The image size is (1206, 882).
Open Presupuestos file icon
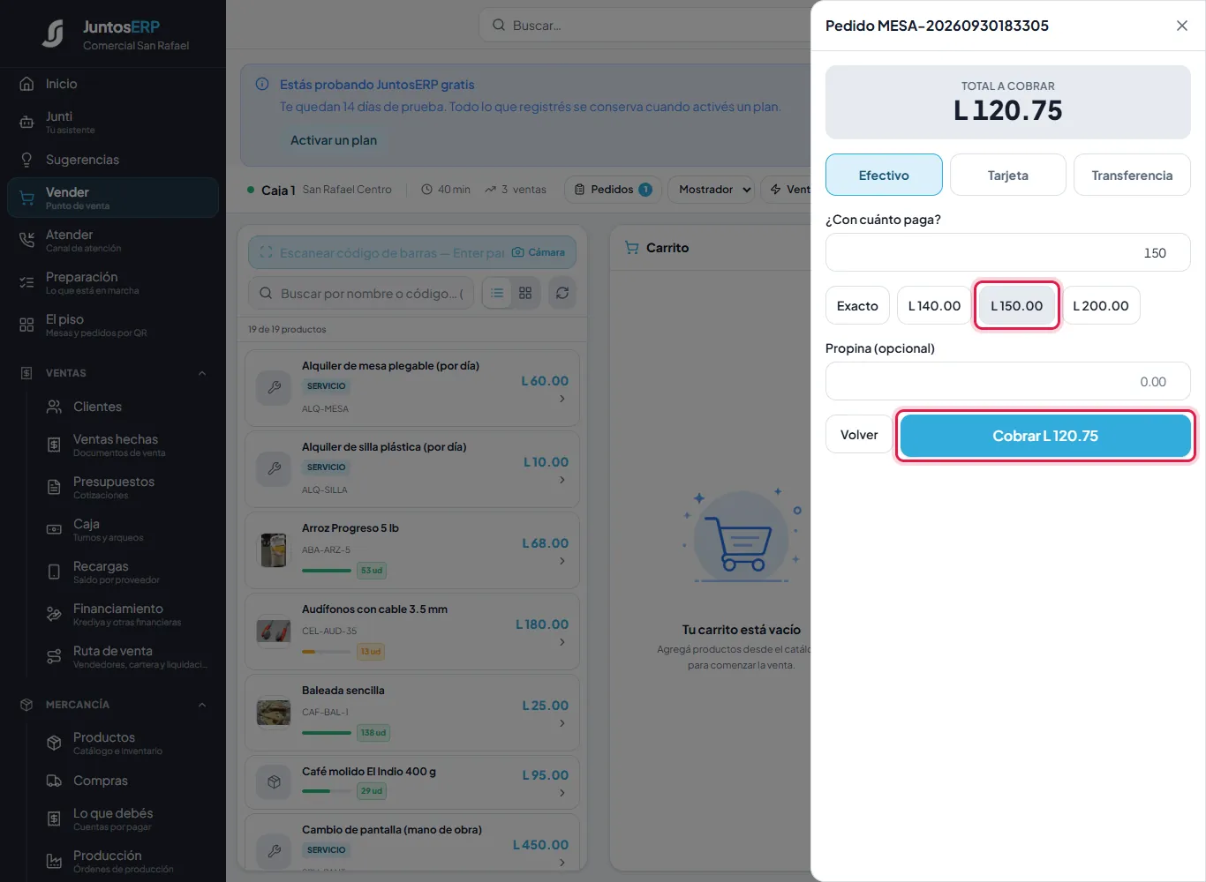click(x=54, y=487)
